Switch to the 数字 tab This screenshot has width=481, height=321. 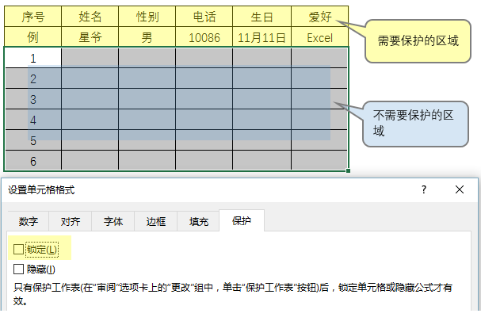29,221
